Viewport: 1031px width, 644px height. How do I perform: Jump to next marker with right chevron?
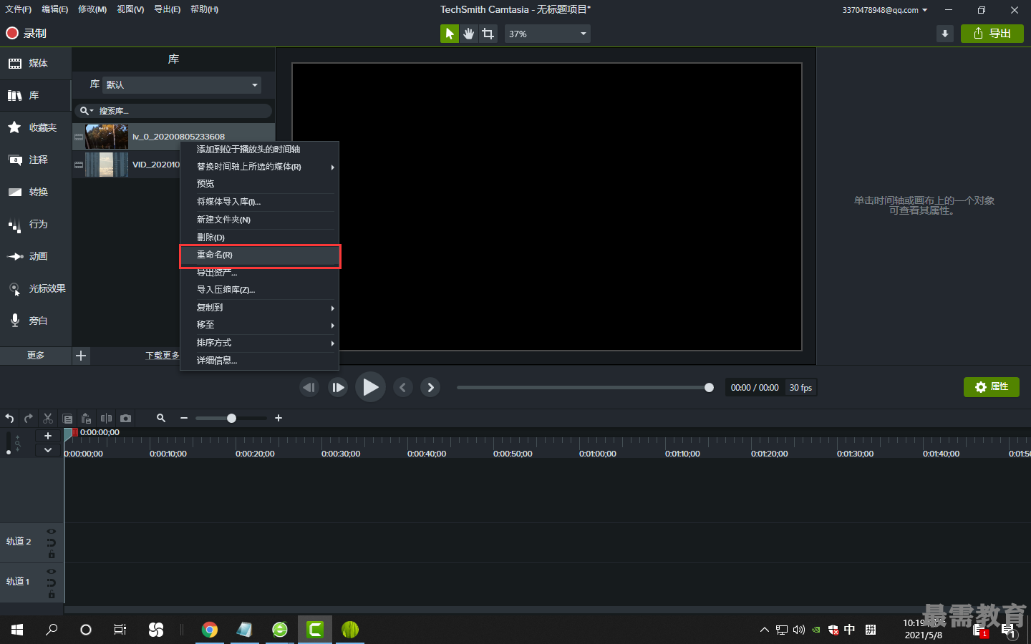pyautogui.click(x=430, y=387)
